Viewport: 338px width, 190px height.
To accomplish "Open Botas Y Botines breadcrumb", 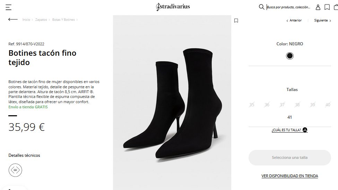I will (63, 20).
